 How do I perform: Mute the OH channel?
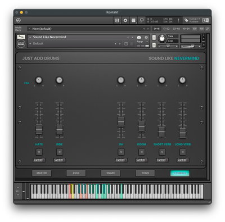[x=121, y=152]
